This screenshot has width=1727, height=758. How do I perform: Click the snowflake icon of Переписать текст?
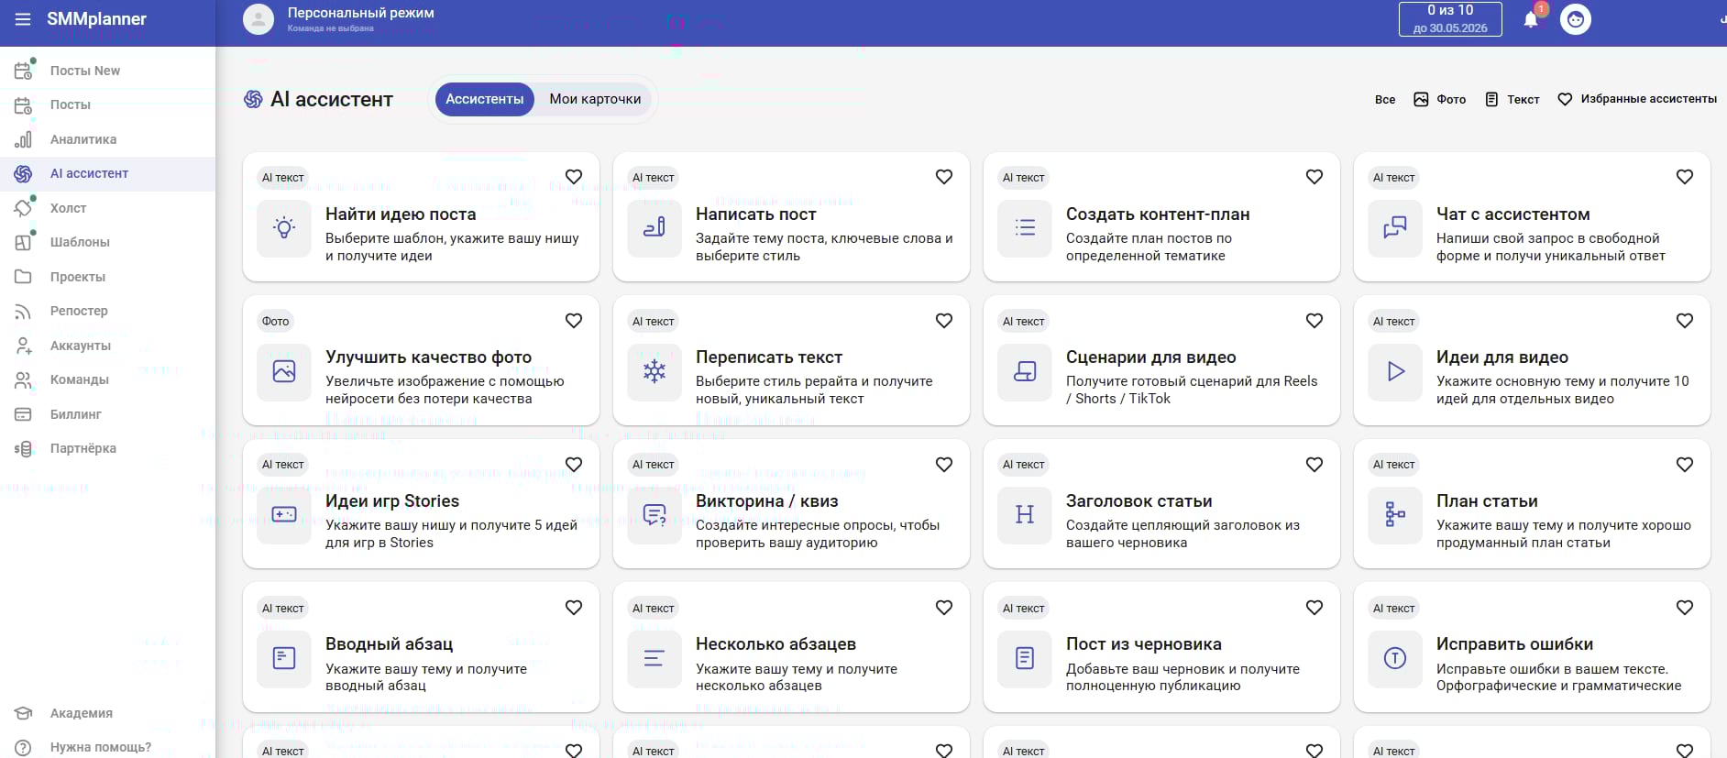click(x=654, y=371)
